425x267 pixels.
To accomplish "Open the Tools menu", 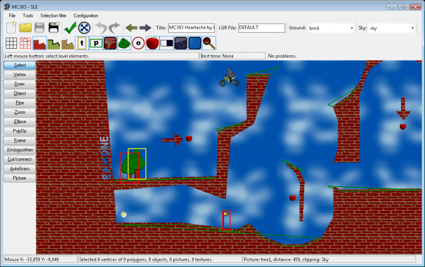I will pos(28,16).
